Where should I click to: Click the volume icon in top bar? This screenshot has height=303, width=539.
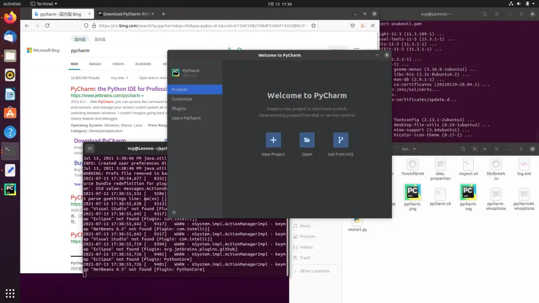pos(519,4)
